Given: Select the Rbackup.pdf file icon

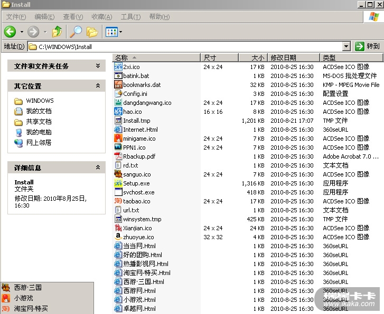Looking at the screenshot, I should point(118,156).
